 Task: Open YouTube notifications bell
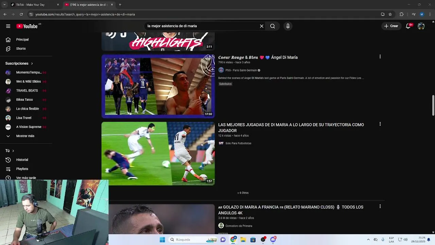(408, 26)
